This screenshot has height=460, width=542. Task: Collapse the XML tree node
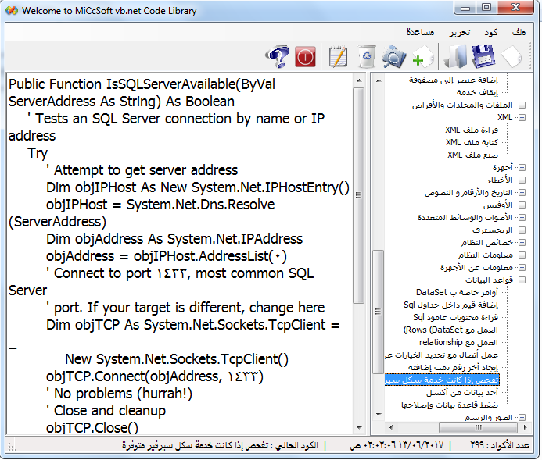(522, 117)
